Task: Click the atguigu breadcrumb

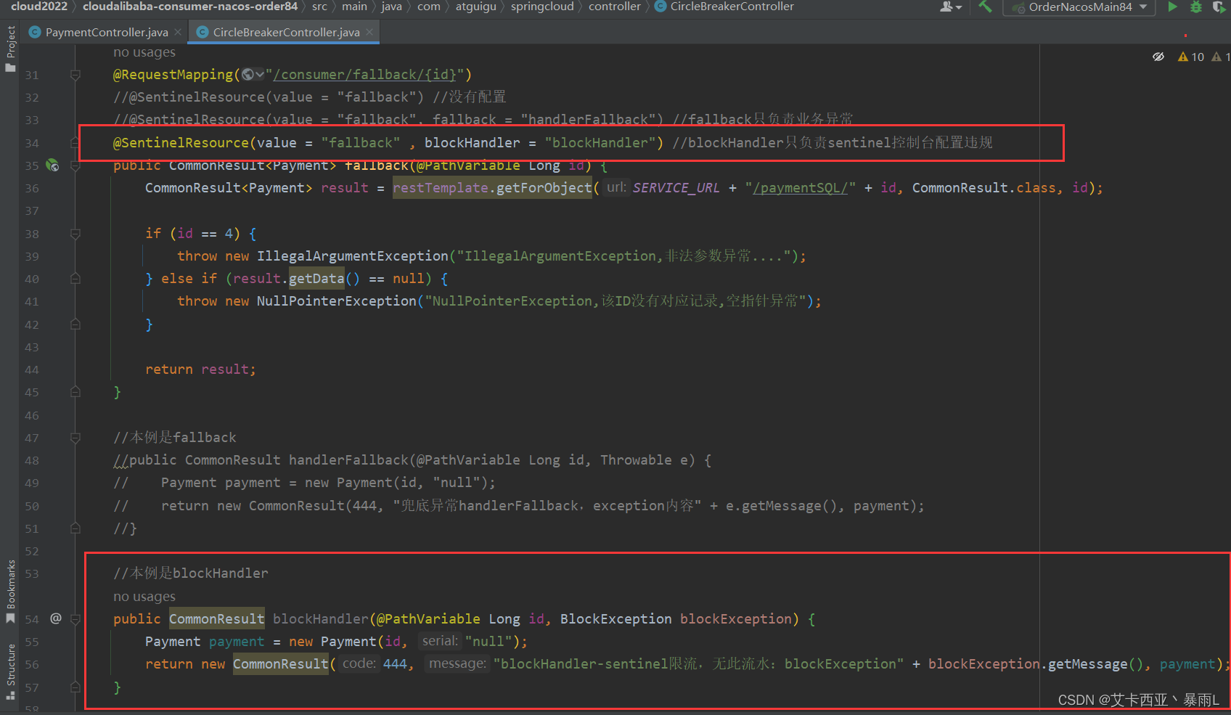Action: point(476,7)
